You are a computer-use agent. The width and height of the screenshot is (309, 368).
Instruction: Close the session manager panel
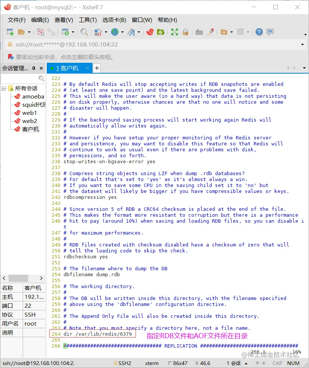(x=41, y=68)
